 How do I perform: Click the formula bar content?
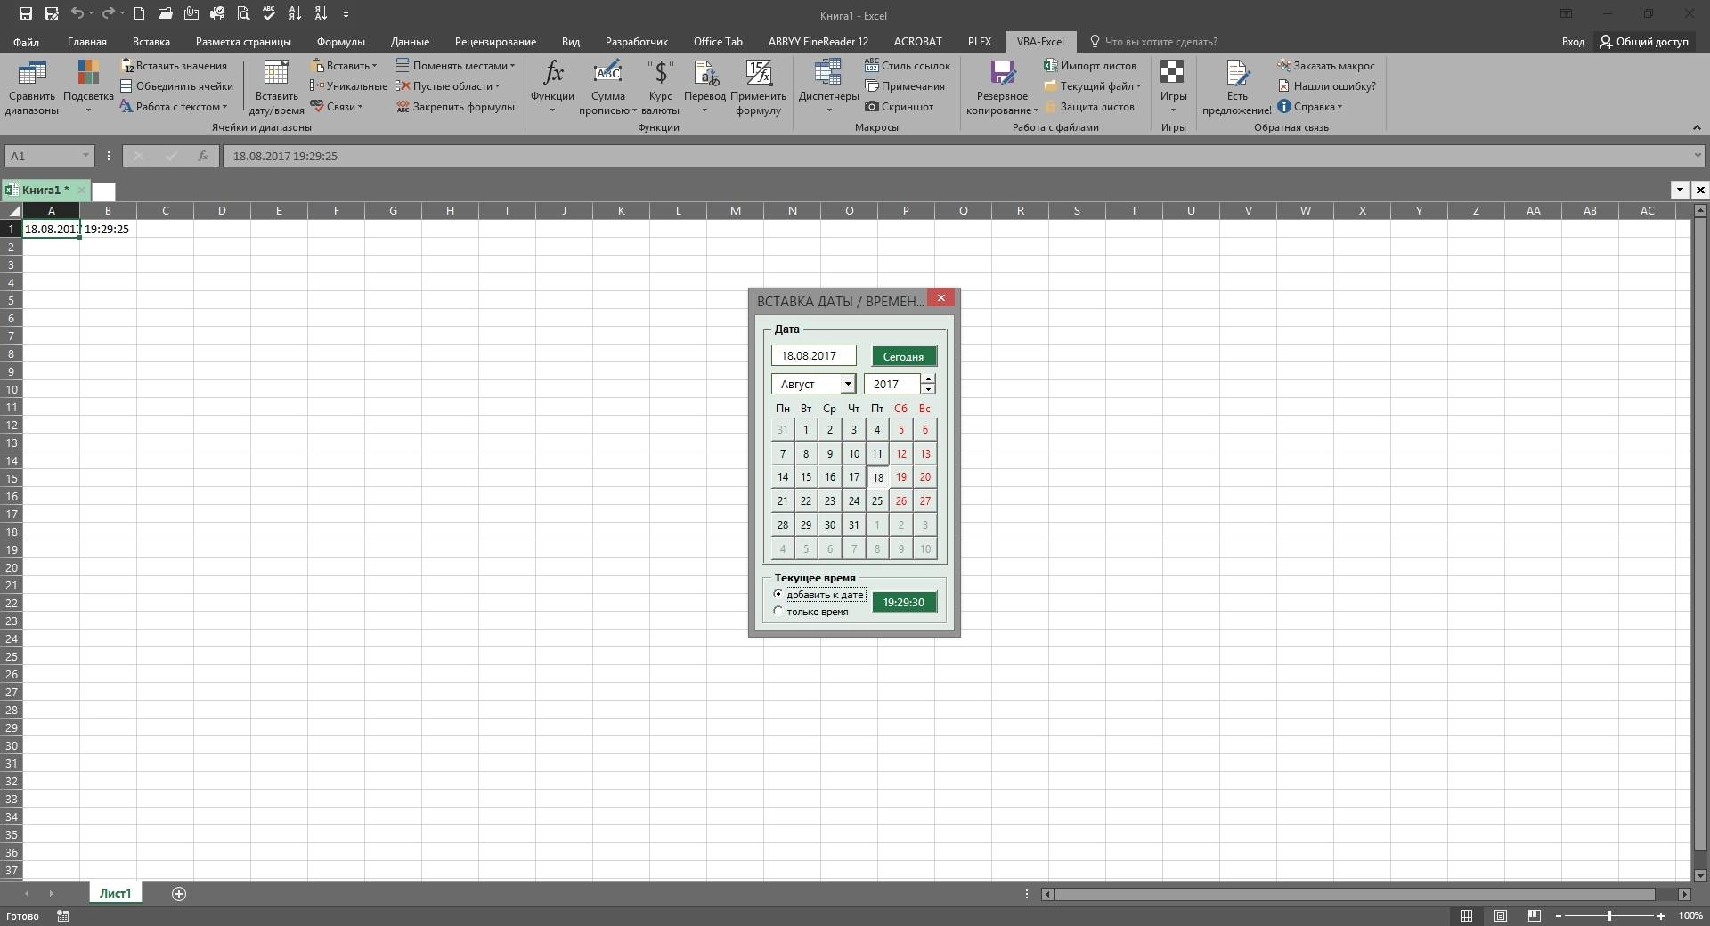coord(957,156)
